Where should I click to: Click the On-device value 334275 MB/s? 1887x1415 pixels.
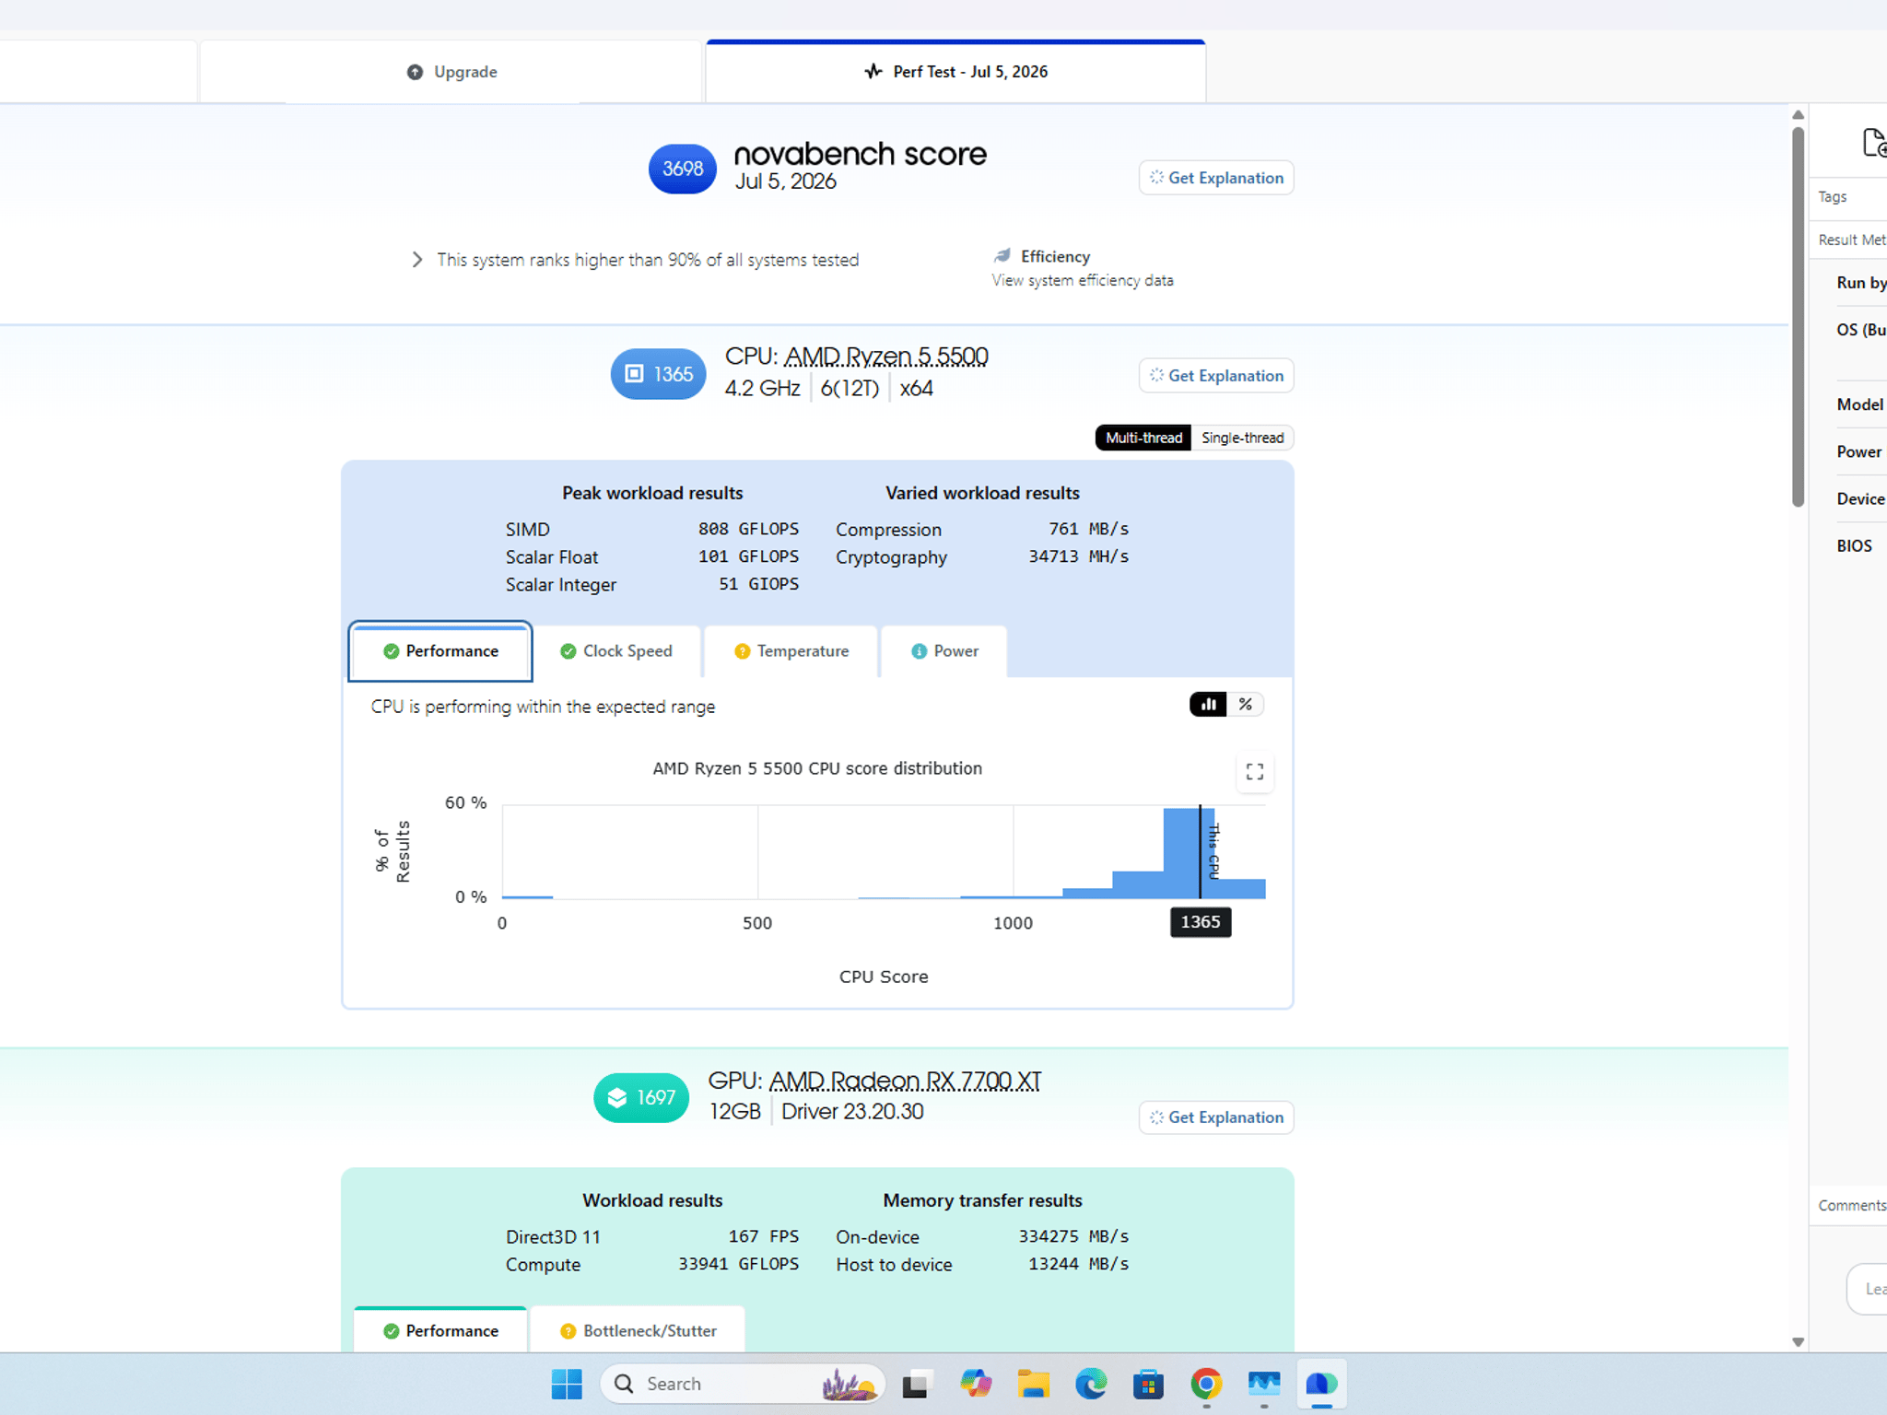point(1073,1236)
